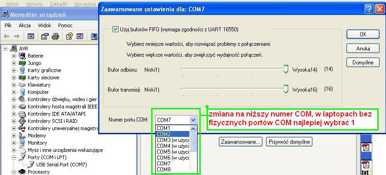Click the Porty (COM i LPT) plug icon
The height and width of the screenshot is (175, 386).
[22, 157]
